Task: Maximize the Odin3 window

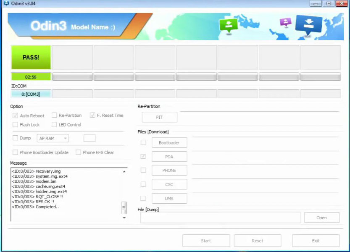Action: point(329,3)
